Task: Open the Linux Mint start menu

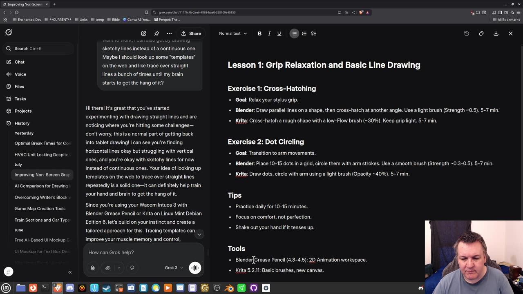Action: pyautogui.click(x=6, y=288)
